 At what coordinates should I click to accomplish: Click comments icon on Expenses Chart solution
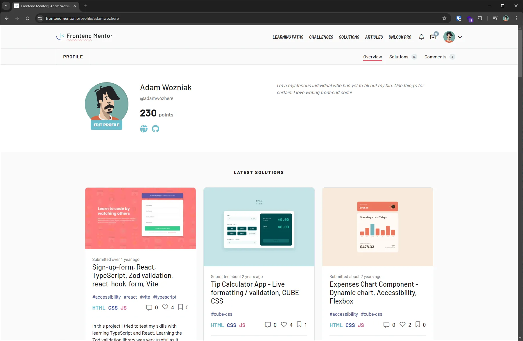click(x=386, y=325)
